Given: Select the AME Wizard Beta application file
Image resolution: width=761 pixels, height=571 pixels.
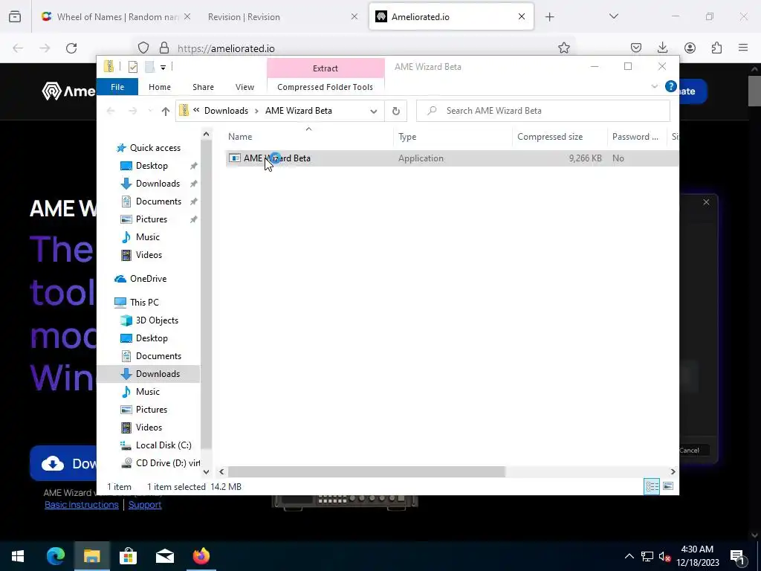Looking at the screenshot, I should (276, 158).
